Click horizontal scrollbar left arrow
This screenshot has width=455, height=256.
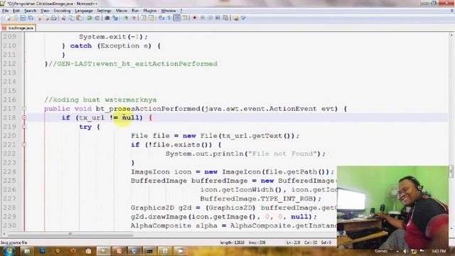(4, 234)
